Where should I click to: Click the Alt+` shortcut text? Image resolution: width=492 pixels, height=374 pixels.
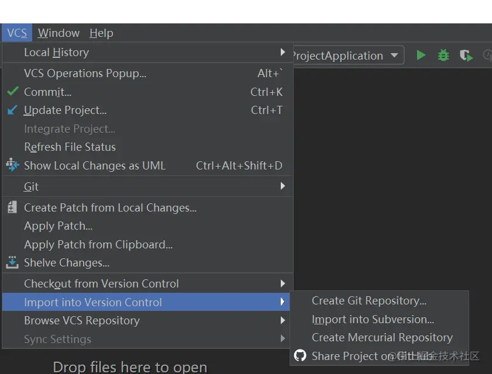(270, 73)
